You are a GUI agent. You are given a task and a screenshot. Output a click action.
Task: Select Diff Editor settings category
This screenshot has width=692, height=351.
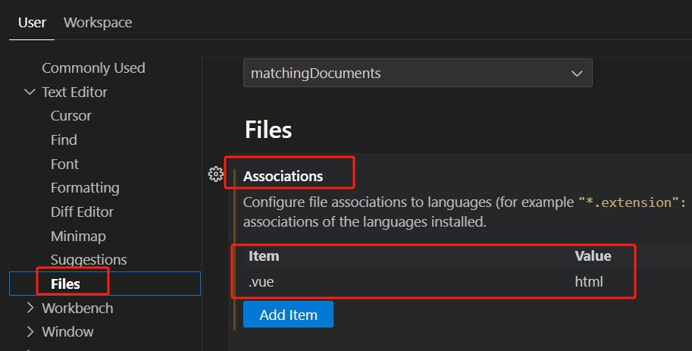coord(82,212)
